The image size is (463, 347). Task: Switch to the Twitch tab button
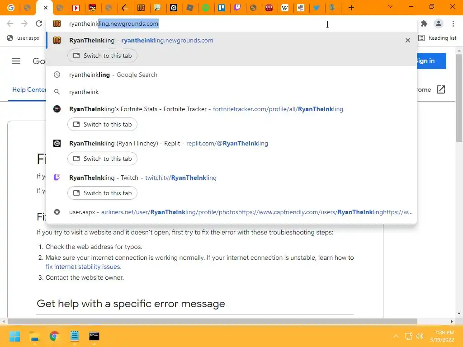102,193
